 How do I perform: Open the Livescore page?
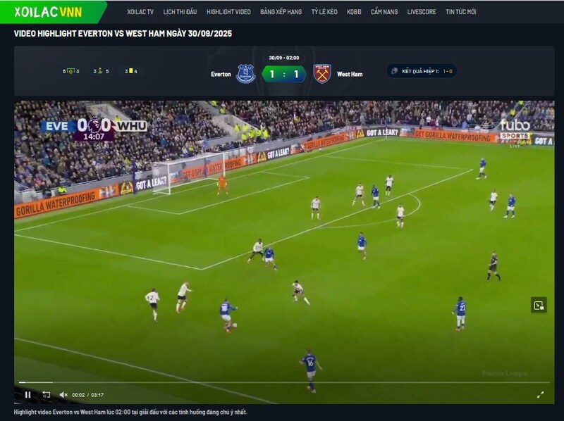click(422, 12)
